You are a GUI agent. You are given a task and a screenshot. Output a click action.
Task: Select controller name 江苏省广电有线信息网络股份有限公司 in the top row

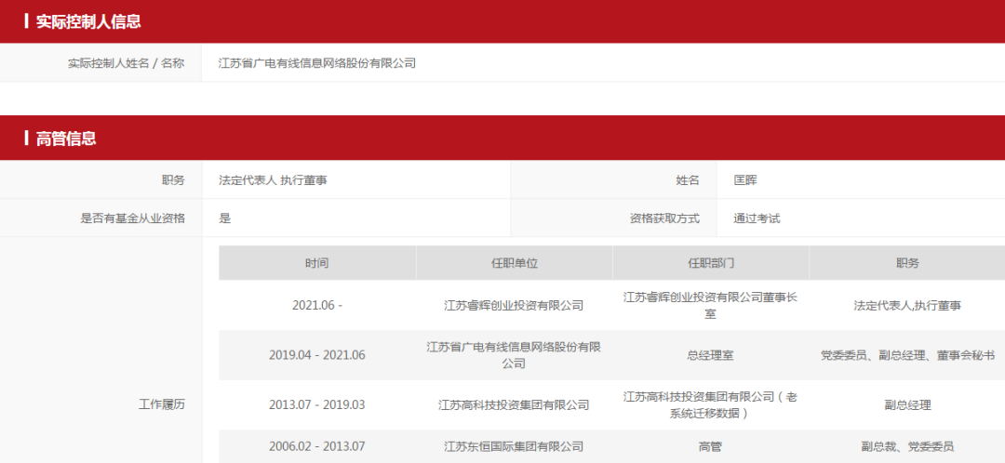(x=317, y=63)
